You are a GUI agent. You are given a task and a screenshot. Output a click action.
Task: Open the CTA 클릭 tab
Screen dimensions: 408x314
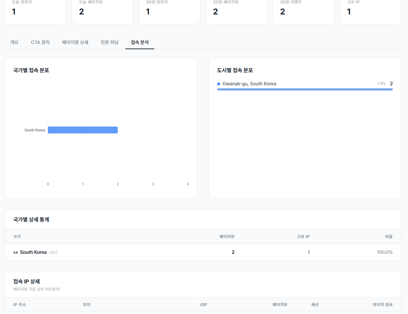click(40, 42)
